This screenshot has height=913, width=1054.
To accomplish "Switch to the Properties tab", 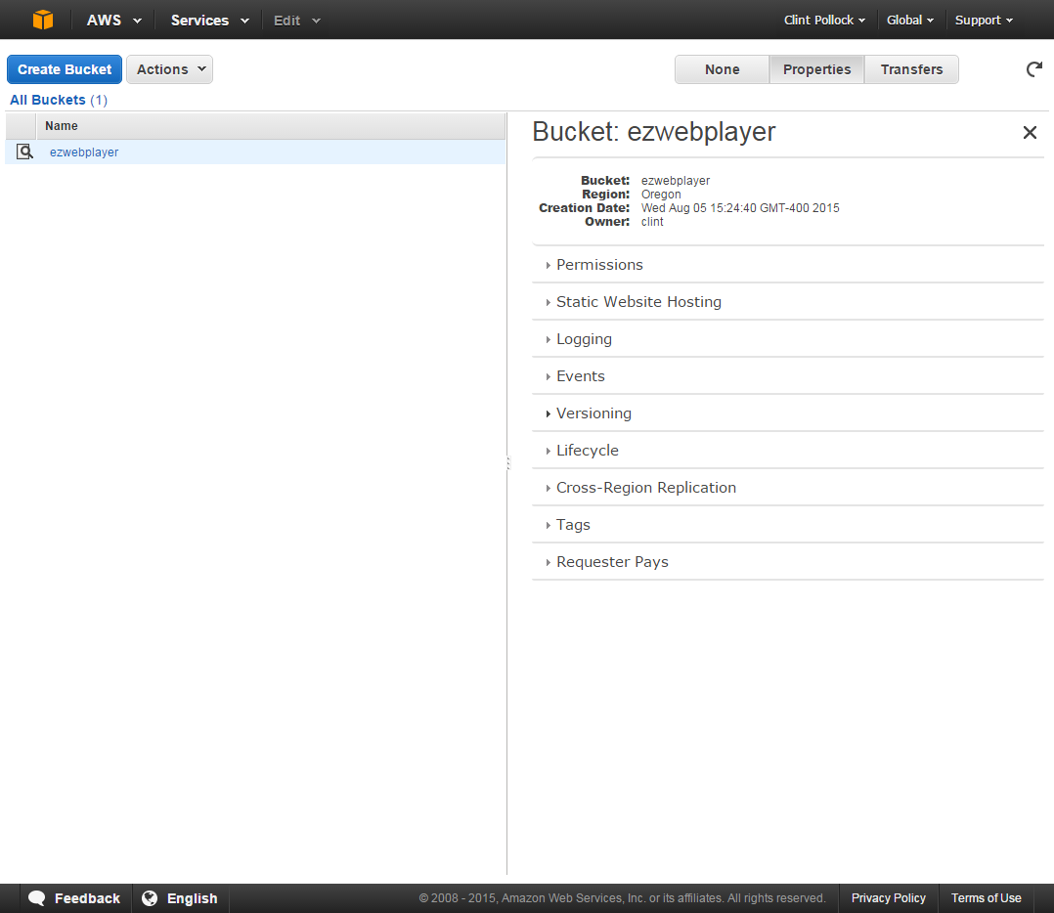I will pyautogui.click(x=816, y=69).
